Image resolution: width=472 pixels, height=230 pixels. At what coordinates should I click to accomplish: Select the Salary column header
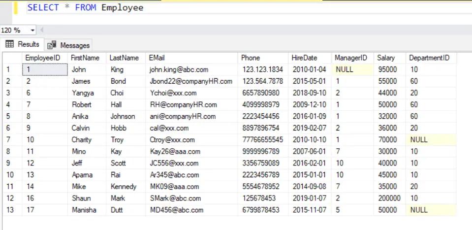coord(386,58)
